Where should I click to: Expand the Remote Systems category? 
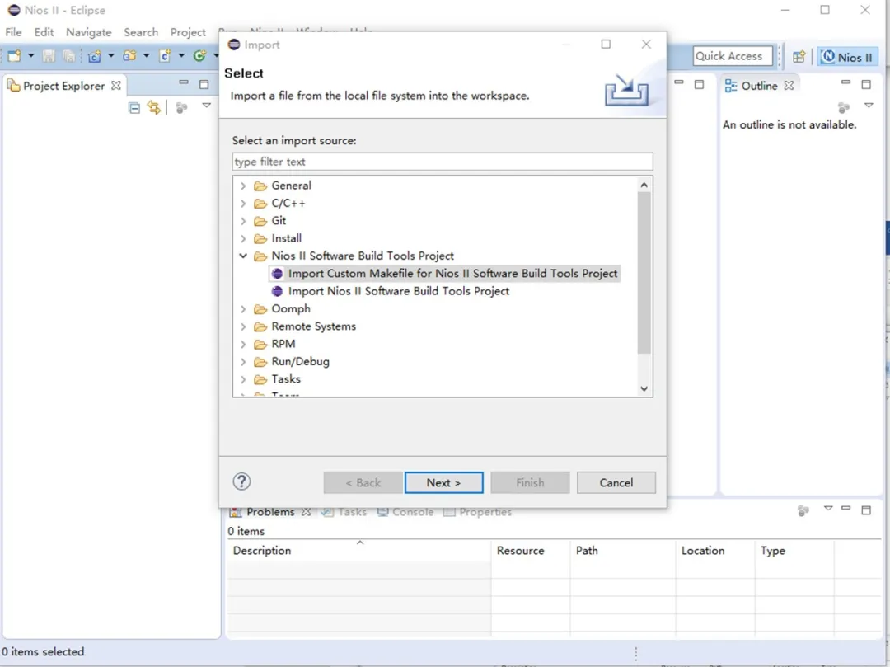[243, 326]
